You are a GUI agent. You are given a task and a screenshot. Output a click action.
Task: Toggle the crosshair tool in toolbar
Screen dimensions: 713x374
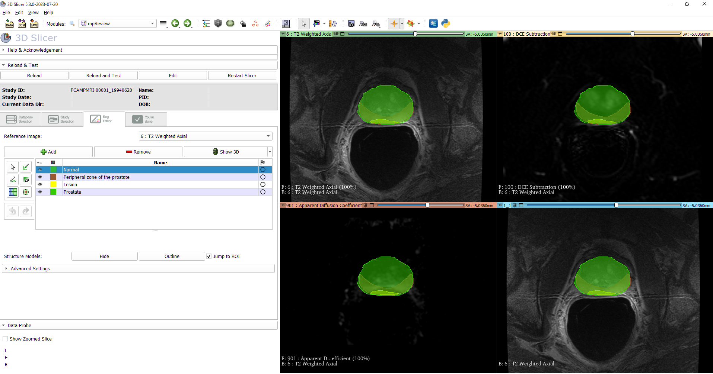(394, 24)
